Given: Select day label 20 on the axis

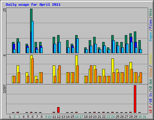Looking at the screenshot, I should (95, 117).
